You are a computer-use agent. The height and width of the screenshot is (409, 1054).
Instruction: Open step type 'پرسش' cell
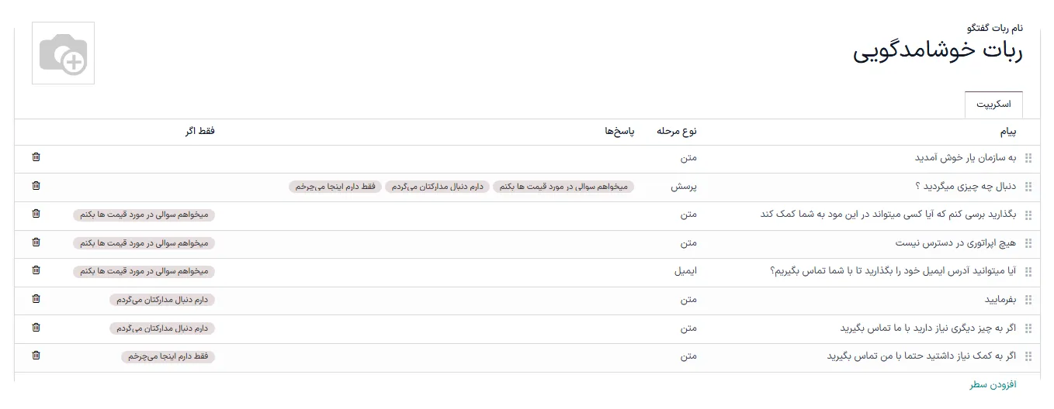pos(684,187)
